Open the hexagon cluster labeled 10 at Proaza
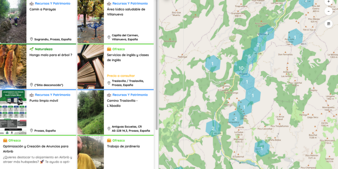The image size is (338, 169). (x=241, y=68)
